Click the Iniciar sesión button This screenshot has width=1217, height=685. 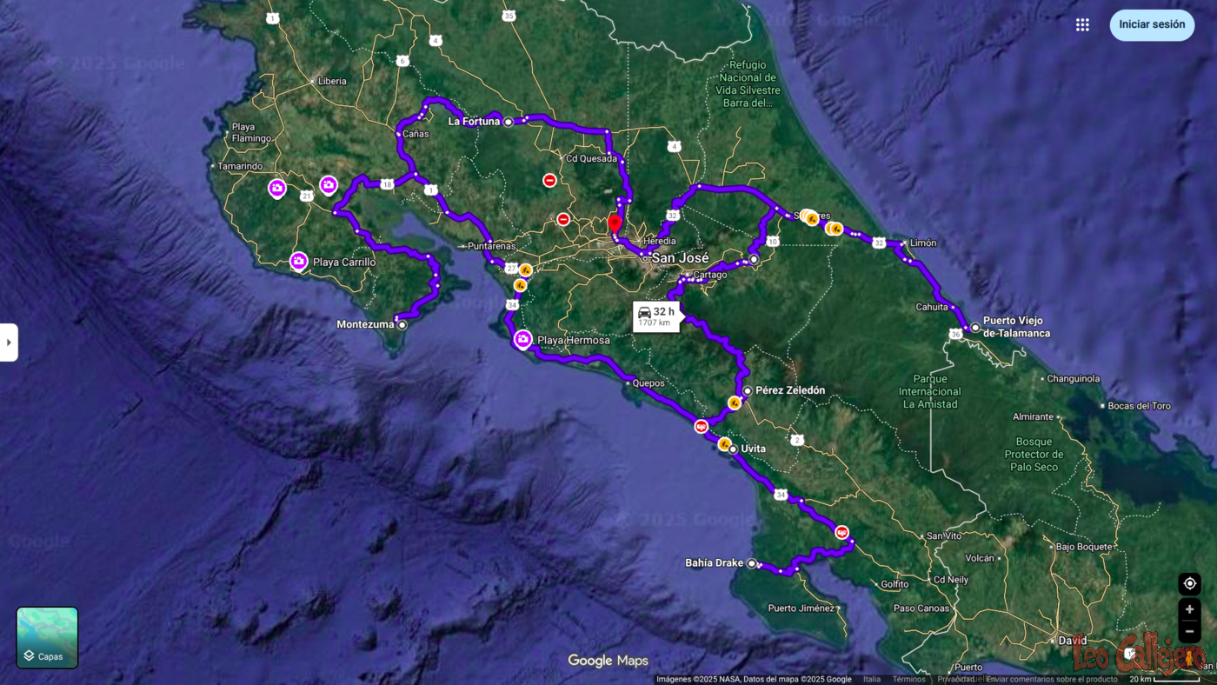tap(1152, 24)
